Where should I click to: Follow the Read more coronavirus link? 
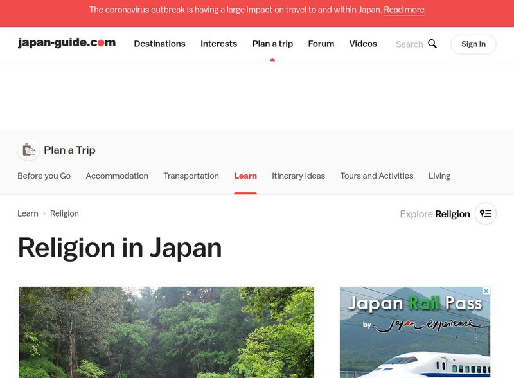coord(404,10)
